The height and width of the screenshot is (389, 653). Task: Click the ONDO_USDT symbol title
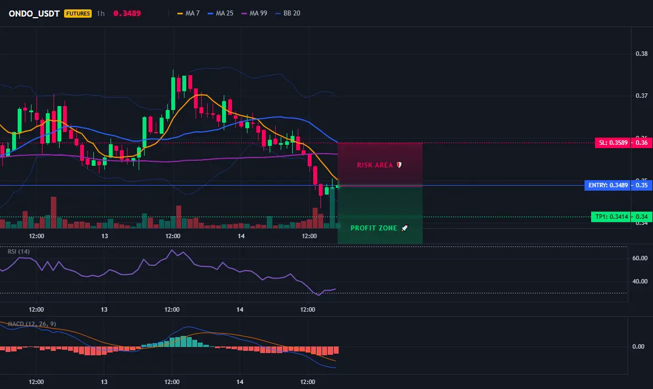(34, 13)
